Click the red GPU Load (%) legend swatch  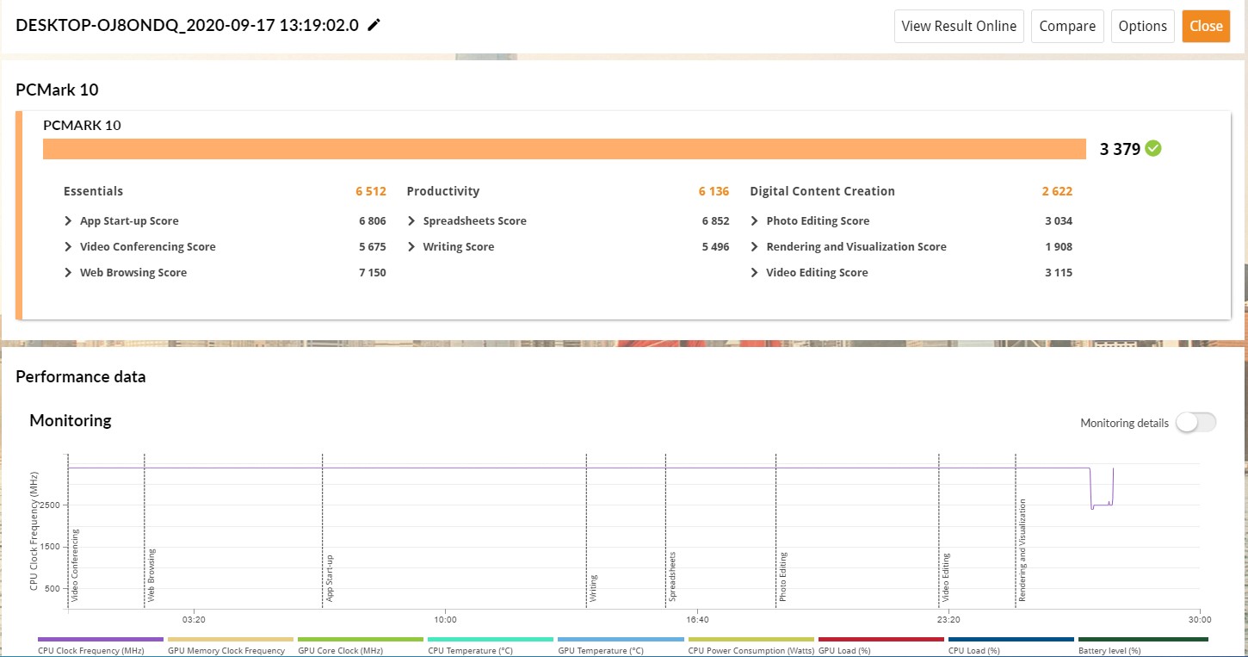[881, 639]
